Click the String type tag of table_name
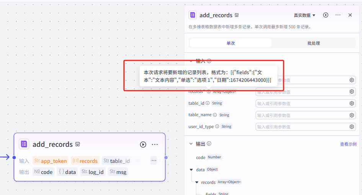The image size is (362, 195). [224, 115]
